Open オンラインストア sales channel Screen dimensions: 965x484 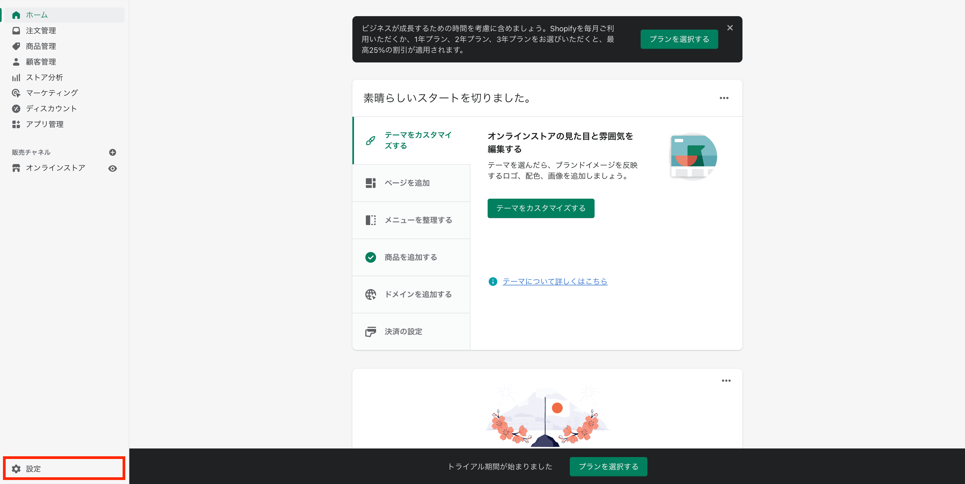click(55, 168)
